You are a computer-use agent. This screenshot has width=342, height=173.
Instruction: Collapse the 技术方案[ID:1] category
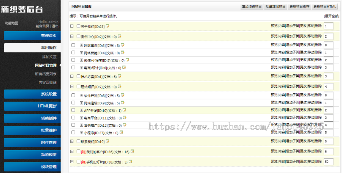[x=72, y=76]
